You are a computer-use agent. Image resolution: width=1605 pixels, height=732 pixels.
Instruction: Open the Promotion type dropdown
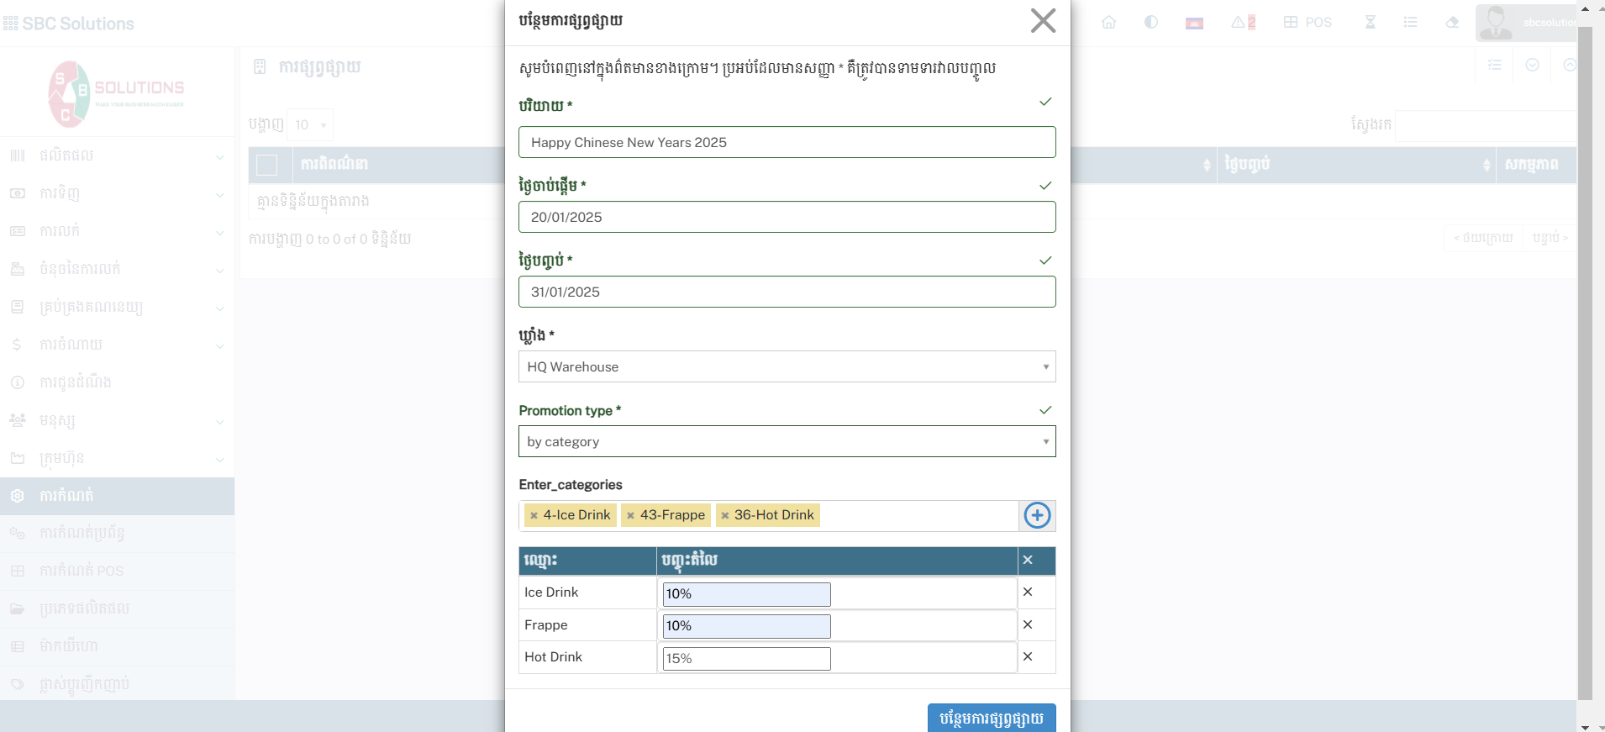click(787, 442)
